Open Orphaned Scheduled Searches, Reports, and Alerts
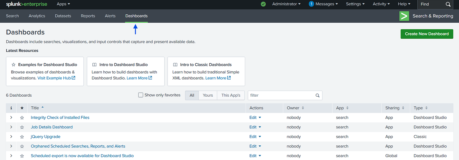 coord(78,146)
